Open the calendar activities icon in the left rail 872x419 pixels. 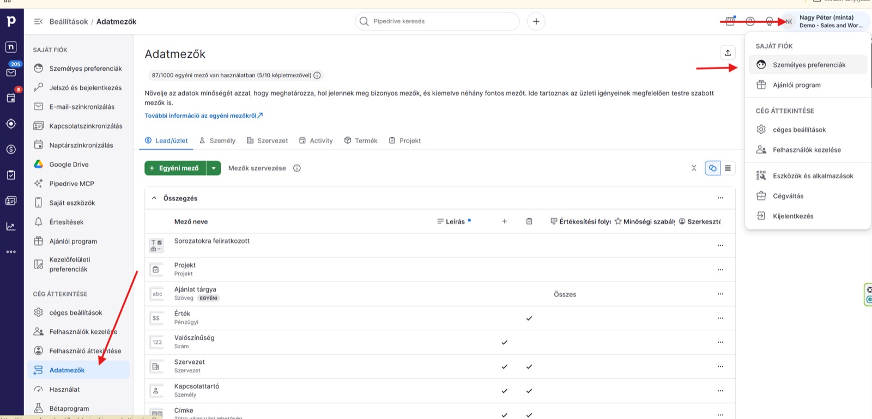point(11,98)
